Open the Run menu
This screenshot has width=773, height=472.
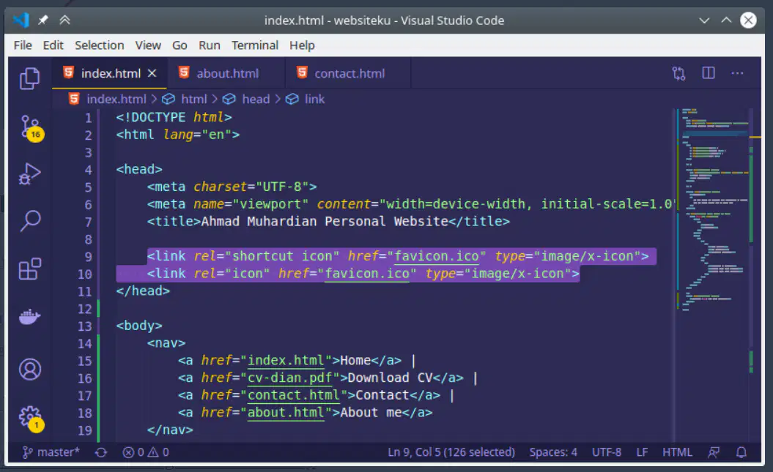(x=209, y=45)
